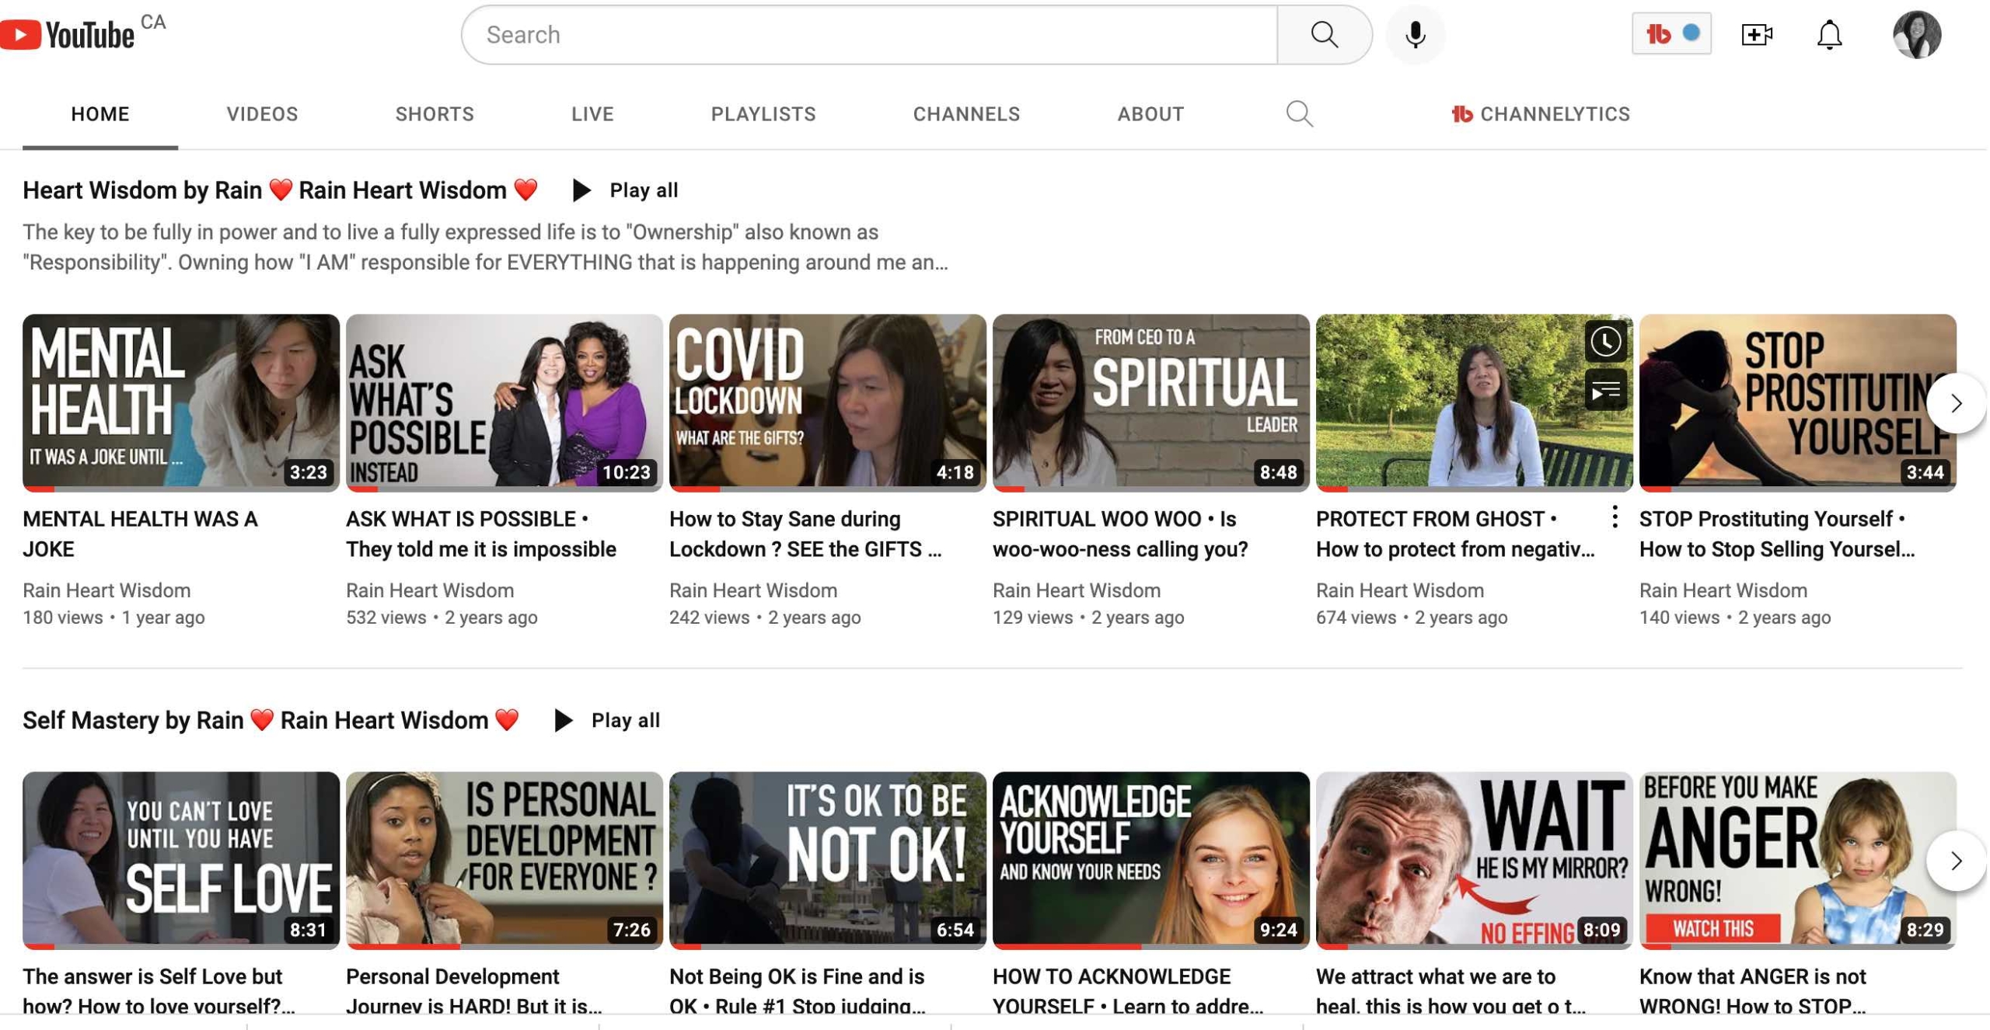
Task: Switch to the Videos tab
Action: [262, 114]
